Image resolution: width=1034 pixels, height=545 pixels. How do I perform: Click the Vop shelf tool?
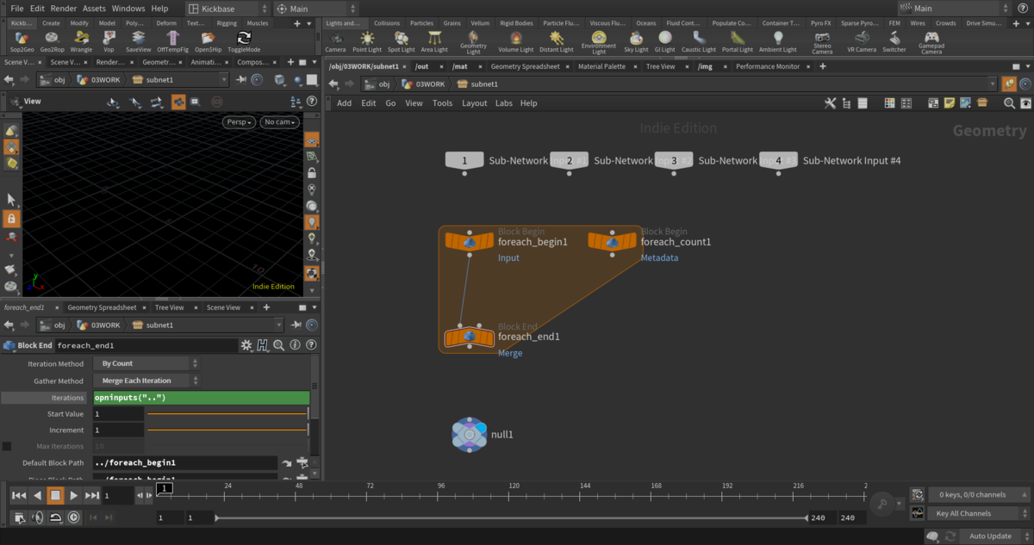coord(109,41)
